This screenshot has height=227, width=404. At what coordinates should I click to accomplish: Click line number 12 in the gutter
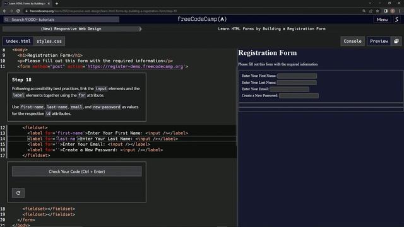[x=3, y=127]
